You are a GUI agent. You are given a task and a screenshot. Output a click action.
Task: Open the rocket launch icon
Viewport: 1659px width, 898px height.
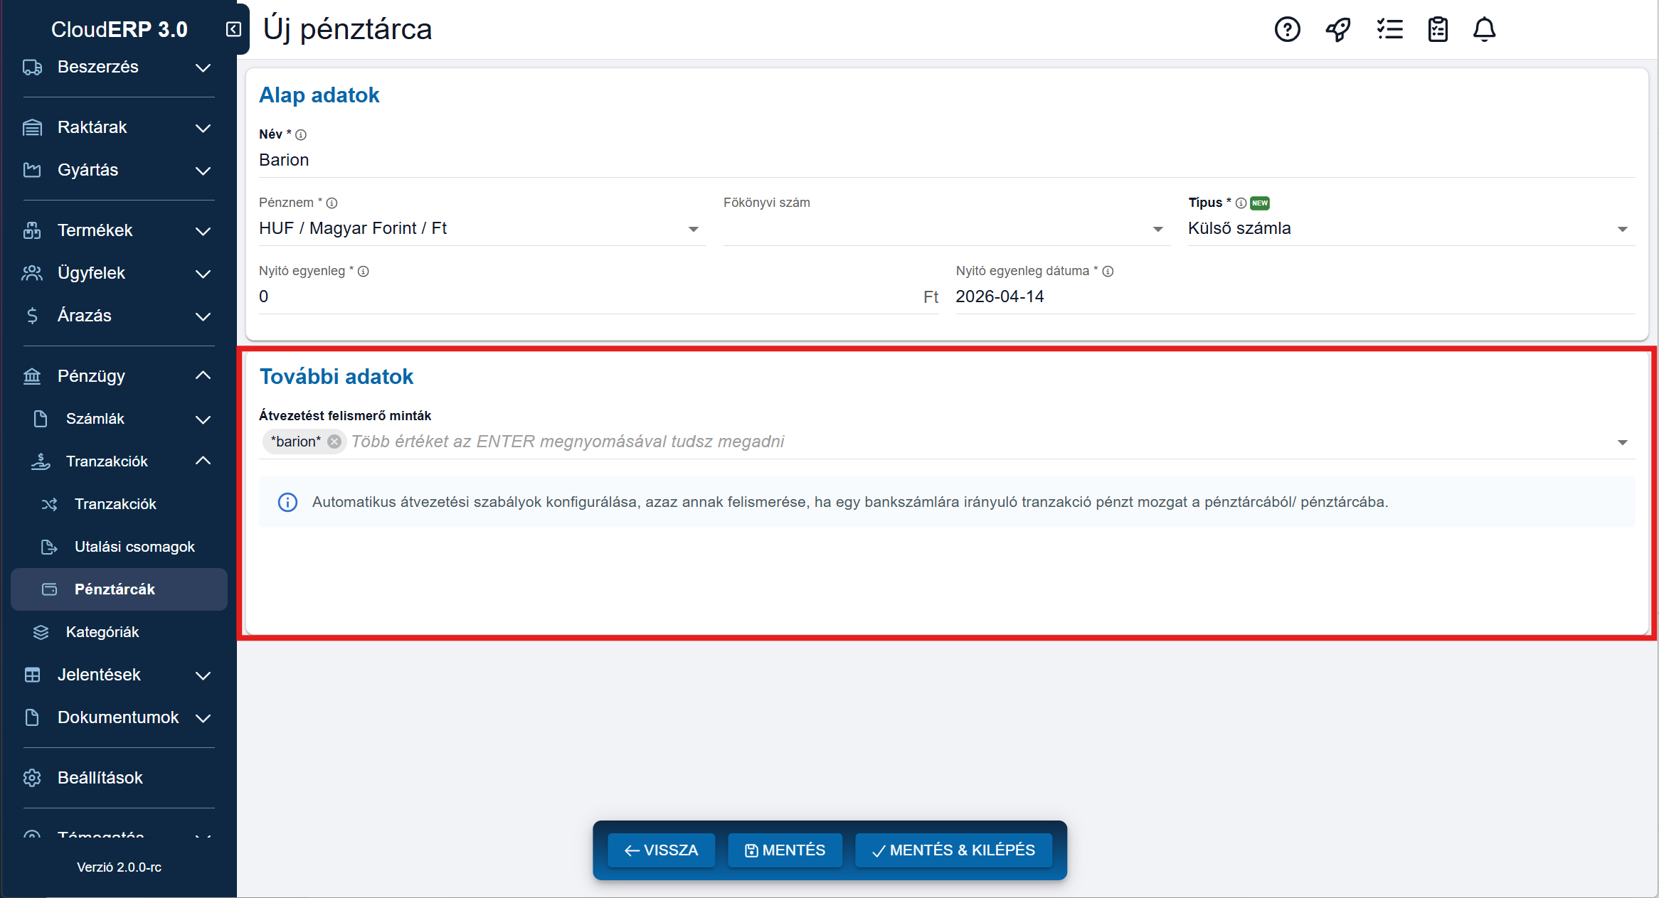[1337, 30]
